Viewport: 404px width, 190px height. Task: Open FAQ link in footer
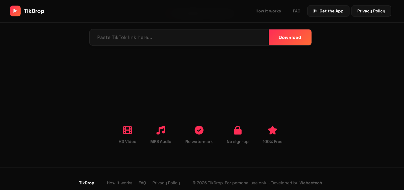point(142,183)
